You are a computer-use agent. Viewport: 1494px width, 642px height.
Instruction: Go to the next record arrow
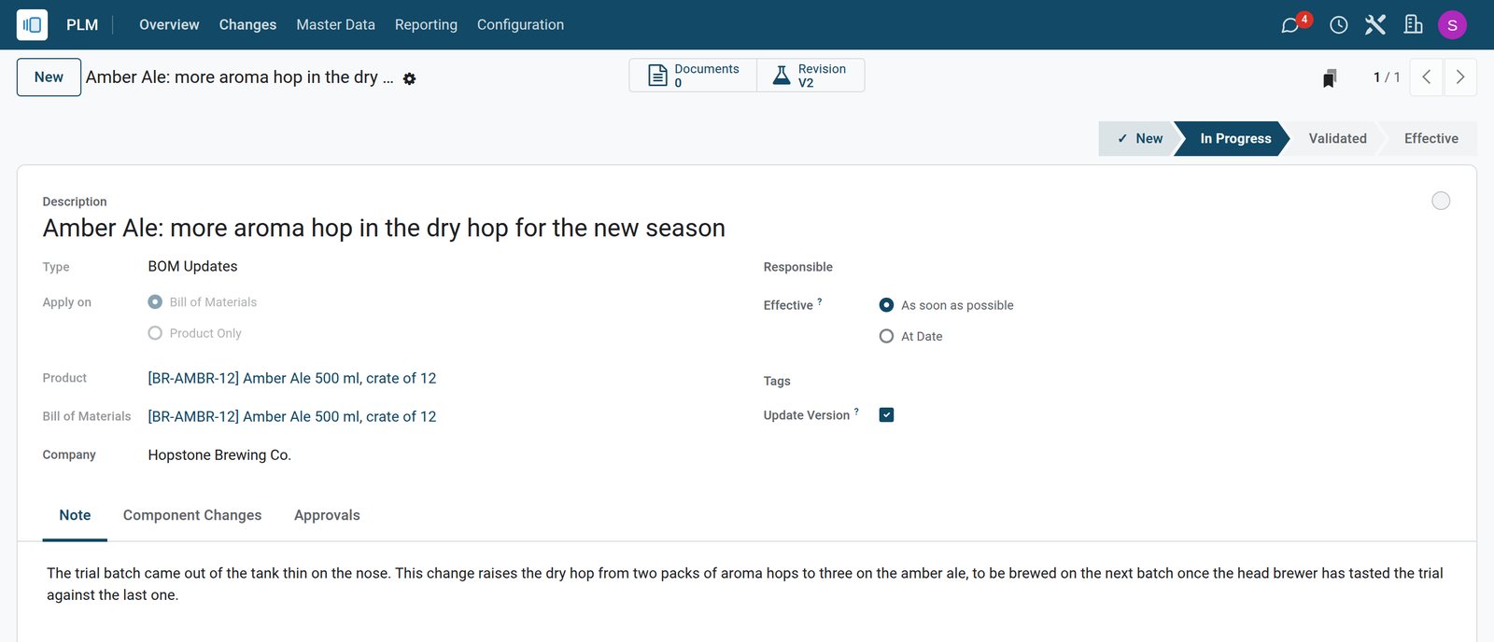(x=1460, y=77)
